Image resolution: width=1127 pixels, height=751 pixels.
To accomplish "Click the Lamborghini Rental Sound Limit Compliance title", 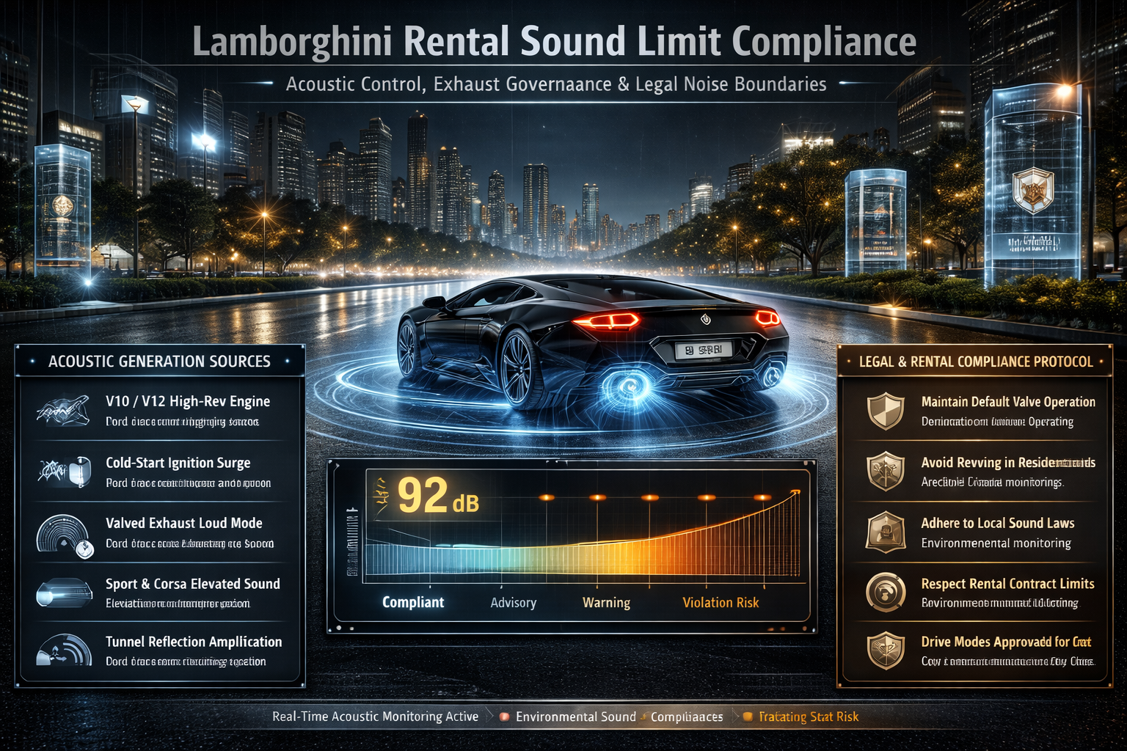I will click(x=554, y=41).
